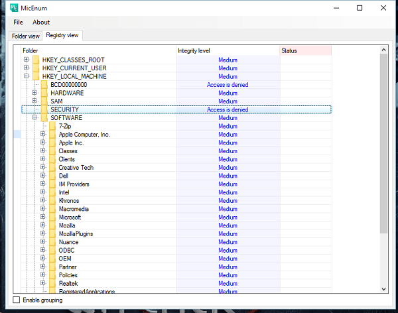Click the HKEY_CURRENT_USER folder icon
Screen dimensions: 398x313
[36, 68]
